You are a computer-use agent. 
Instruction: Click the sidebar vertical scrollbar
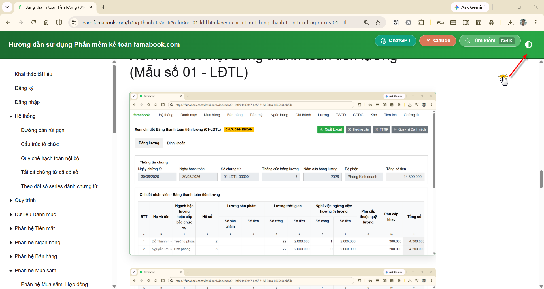[x=114, y=99]
